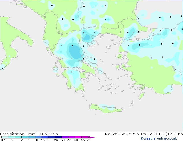Pick the legend swatch between 1 and 2

18,137
